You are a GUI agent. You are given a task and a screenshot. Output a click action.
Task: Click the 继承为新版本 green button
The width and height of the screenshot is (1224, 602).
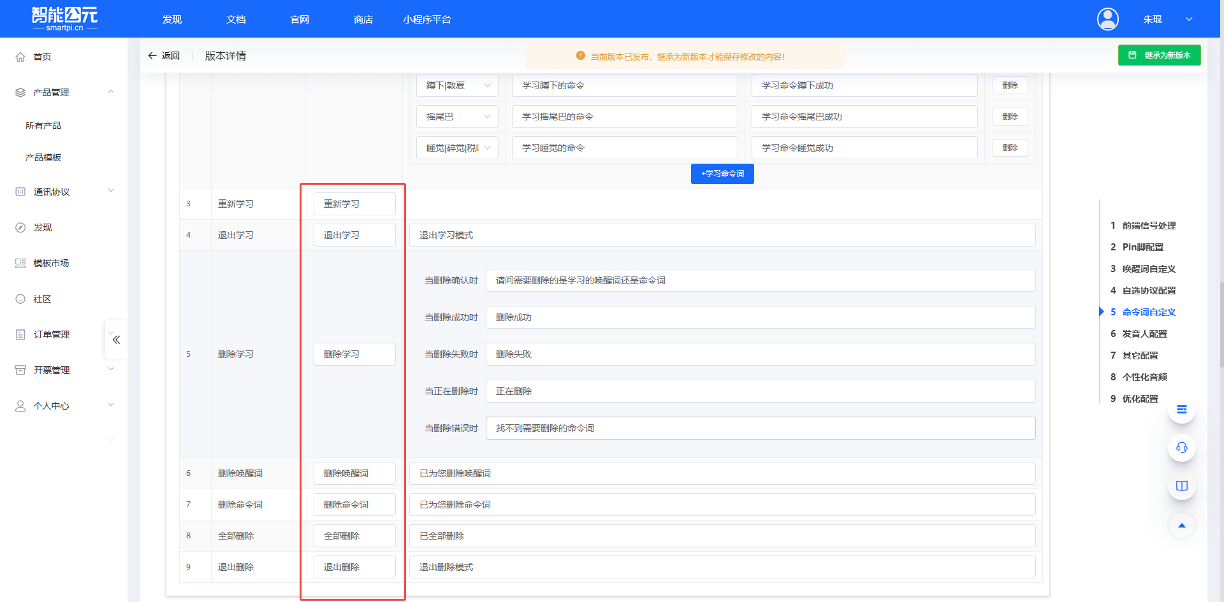(1159, 55)
